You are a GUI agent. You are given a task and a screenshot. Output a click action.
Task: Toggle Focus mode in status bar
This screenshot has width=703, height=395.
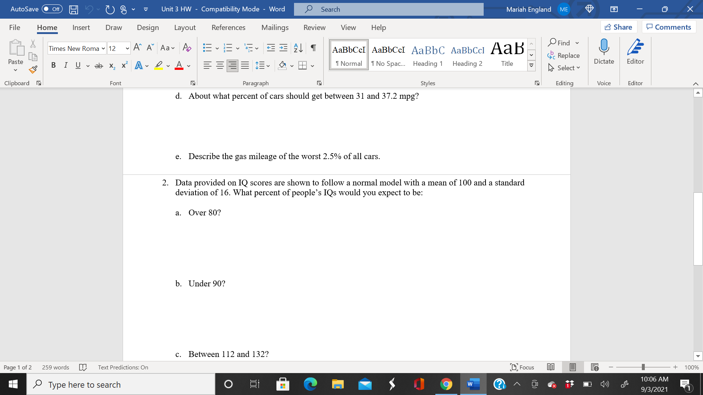522,367
